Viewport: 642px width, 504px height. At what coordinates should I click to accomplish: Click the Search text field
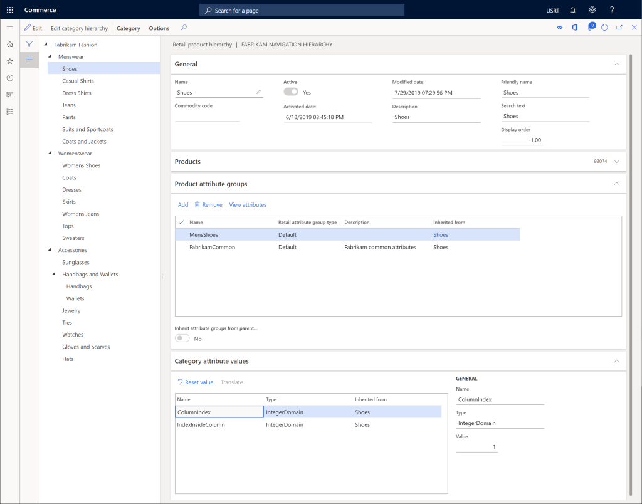(545, 116)
